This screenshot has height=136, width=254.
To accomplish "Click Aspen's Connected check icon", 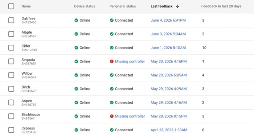I will point(112,102).
